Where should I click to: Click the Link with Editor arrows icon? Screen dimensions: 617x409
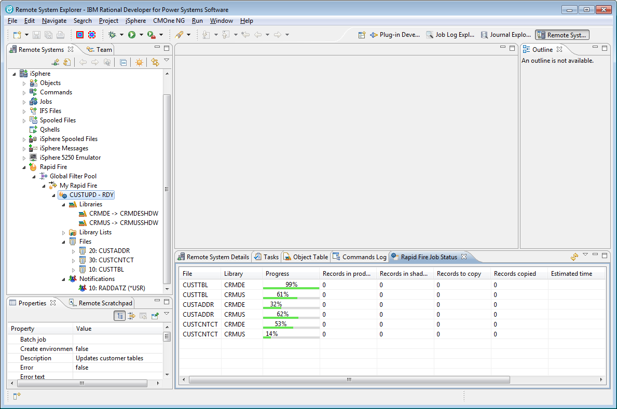click(155, 62)
